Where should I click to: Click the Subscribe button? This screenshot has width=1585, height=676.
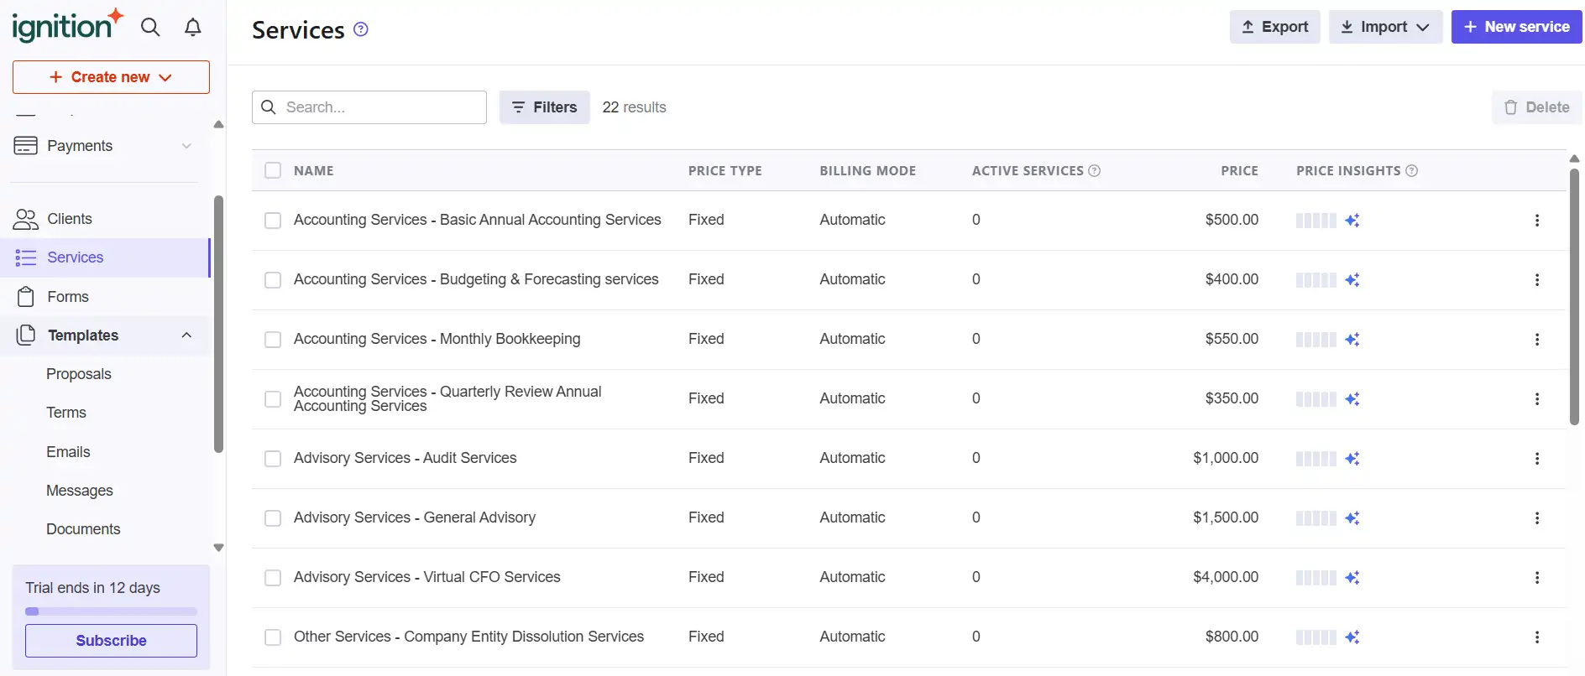pyautogui.click(x=111, y=641)
